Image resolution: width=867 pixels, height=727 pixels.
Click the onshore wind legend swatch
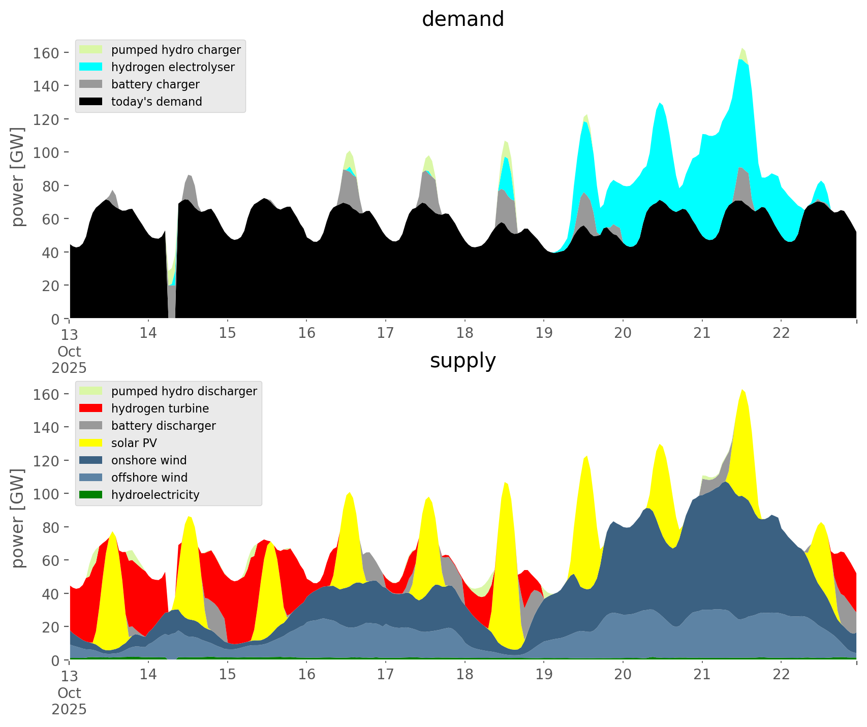pos(91,460)
